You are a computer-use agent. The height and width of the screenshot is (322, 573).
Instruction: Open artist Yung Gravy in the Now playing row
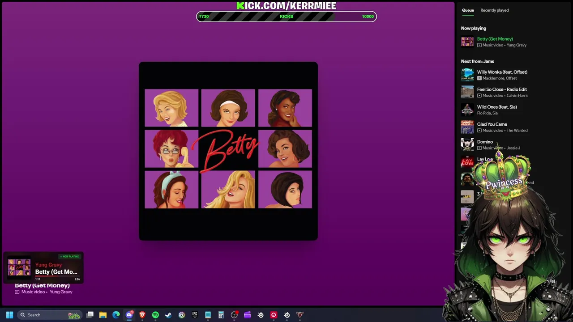[516, 45]
